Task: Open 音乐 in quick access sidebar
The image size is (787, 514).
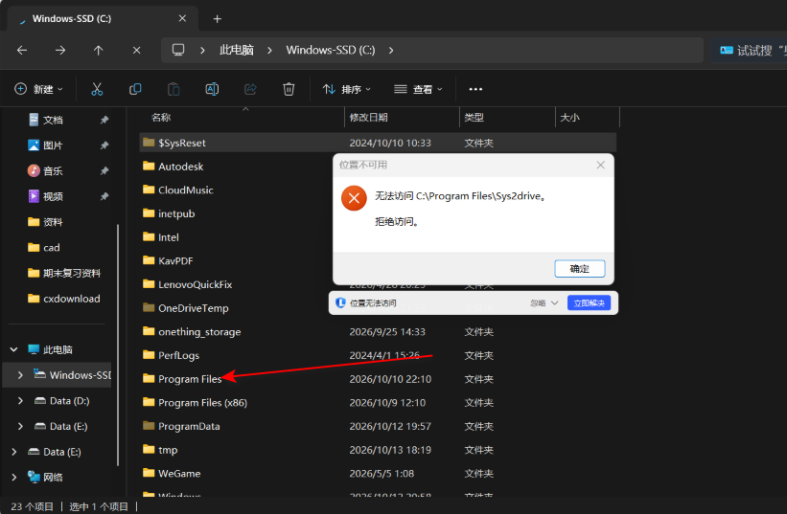Action: 53,170
